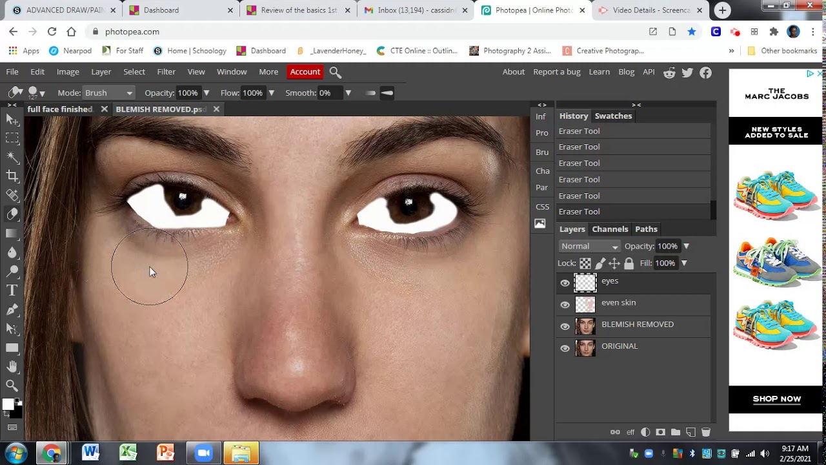826x465 pixels.
Task: Click the eyes layer thumbnail
Action: tap(585, 283)
